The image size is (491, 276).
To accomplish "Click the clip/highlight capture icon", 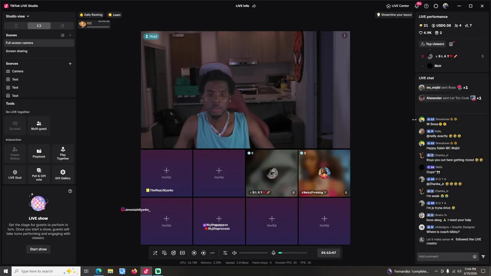I will click(x=183, y=253).
